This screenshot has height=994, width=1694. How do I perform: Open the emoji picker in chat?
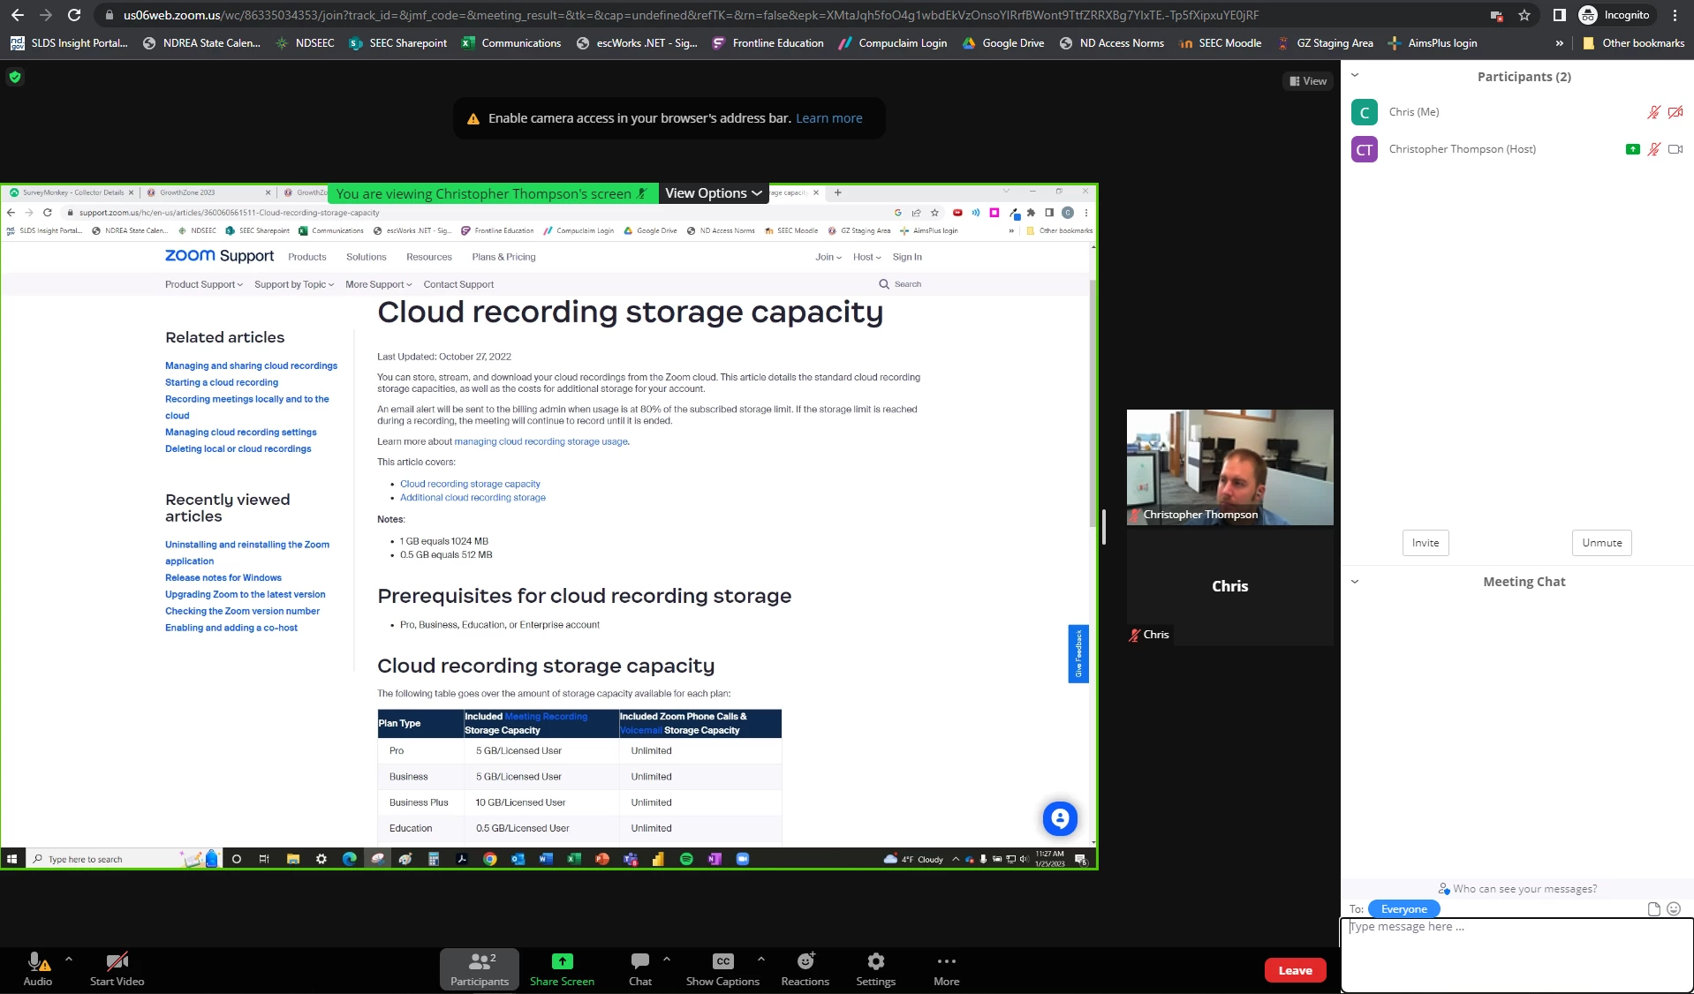pos(1674,909)
